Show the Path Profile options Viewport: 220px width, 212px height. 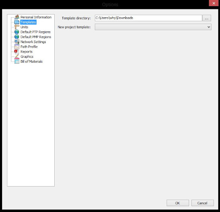click(x=29, y=47)
